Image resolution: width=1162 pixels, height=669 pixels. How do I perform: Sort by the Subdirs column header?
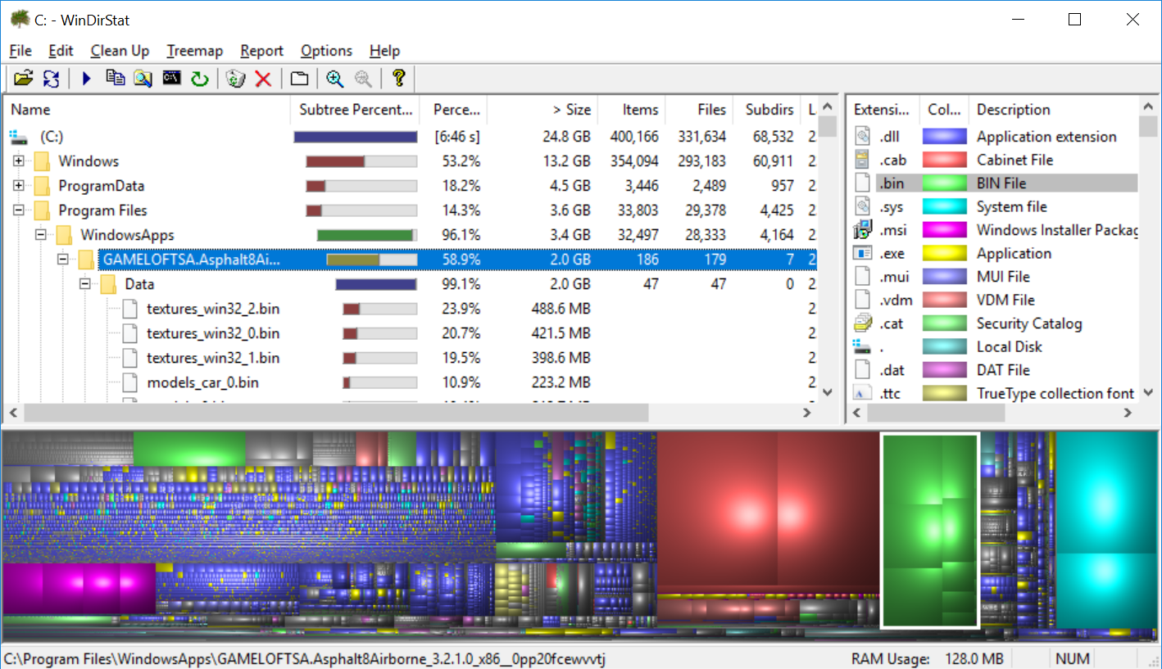tap(767, 110)
